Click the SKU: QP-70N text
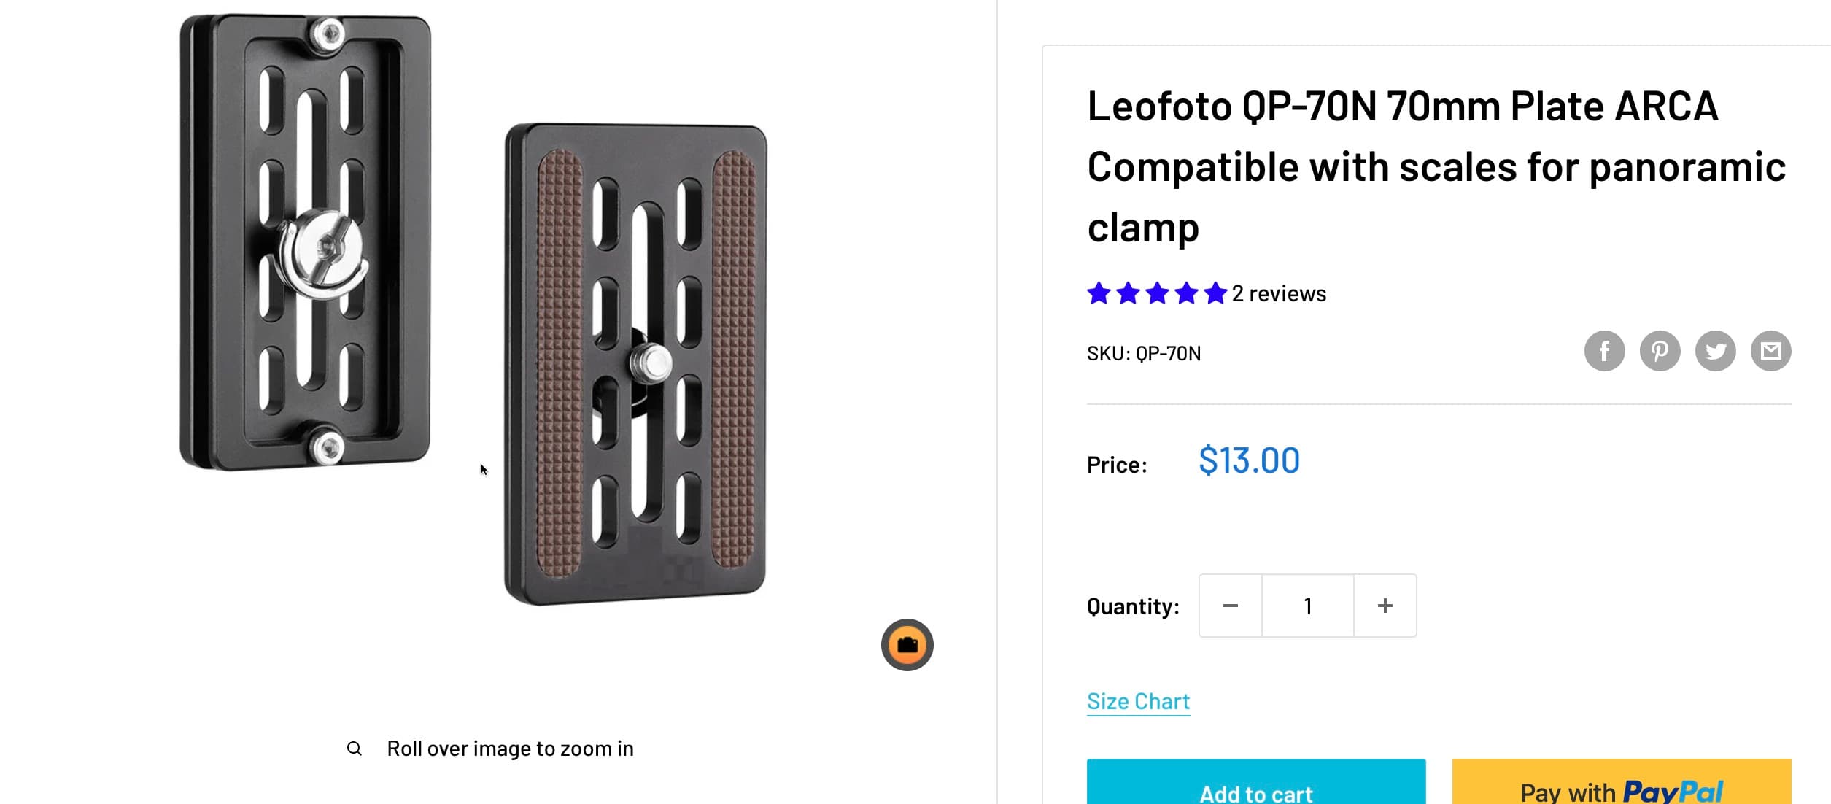Viewport: 1831px width, 804px height. [1143, 354]
